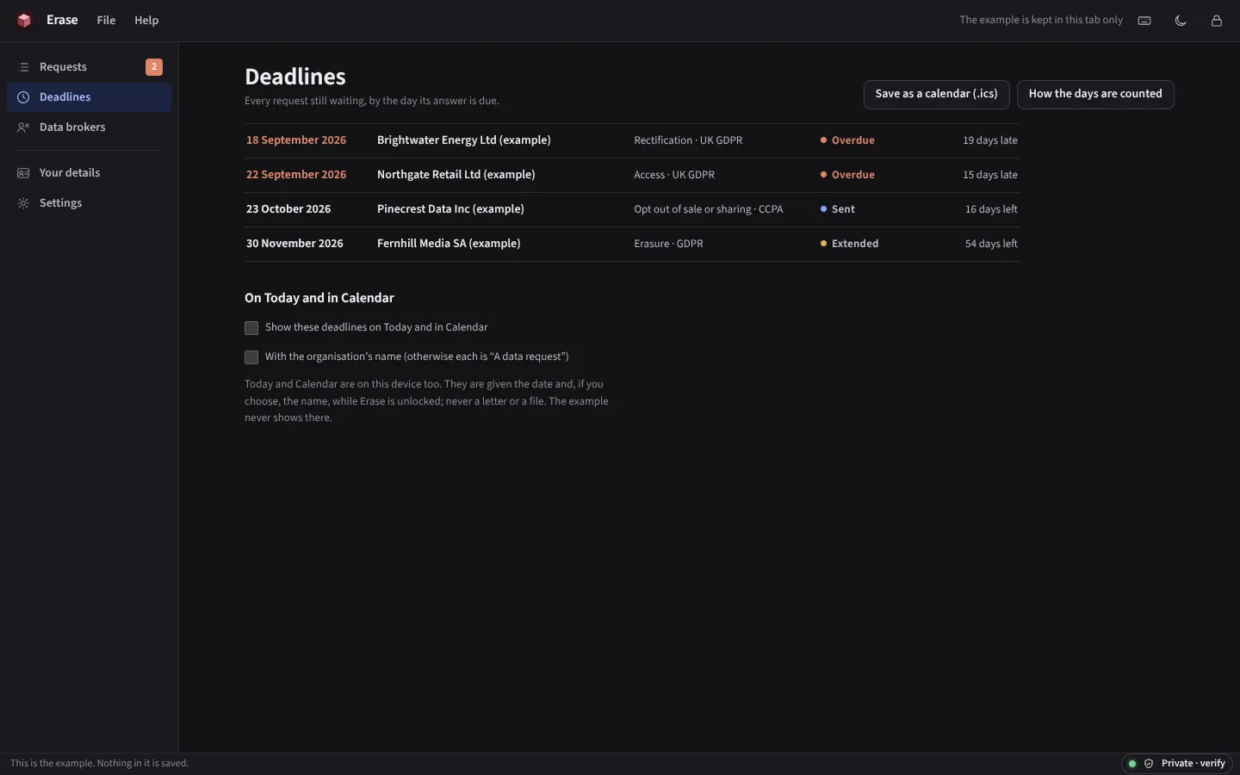
Task: Click the 18 September 2026 due date
Action: [296, 140]
